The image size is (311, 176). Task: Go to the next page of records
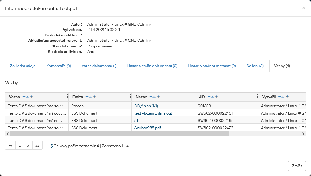[28, 146]
